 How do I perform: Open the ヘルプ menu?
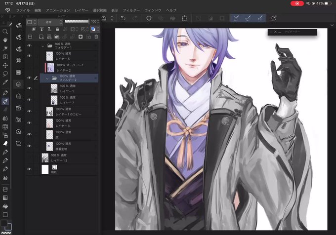coord(171,10)
